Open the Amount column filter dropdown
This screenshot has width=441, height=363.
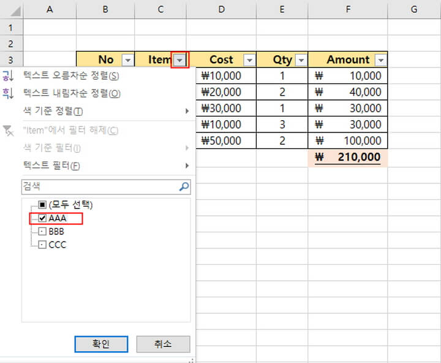click(381, 60)
